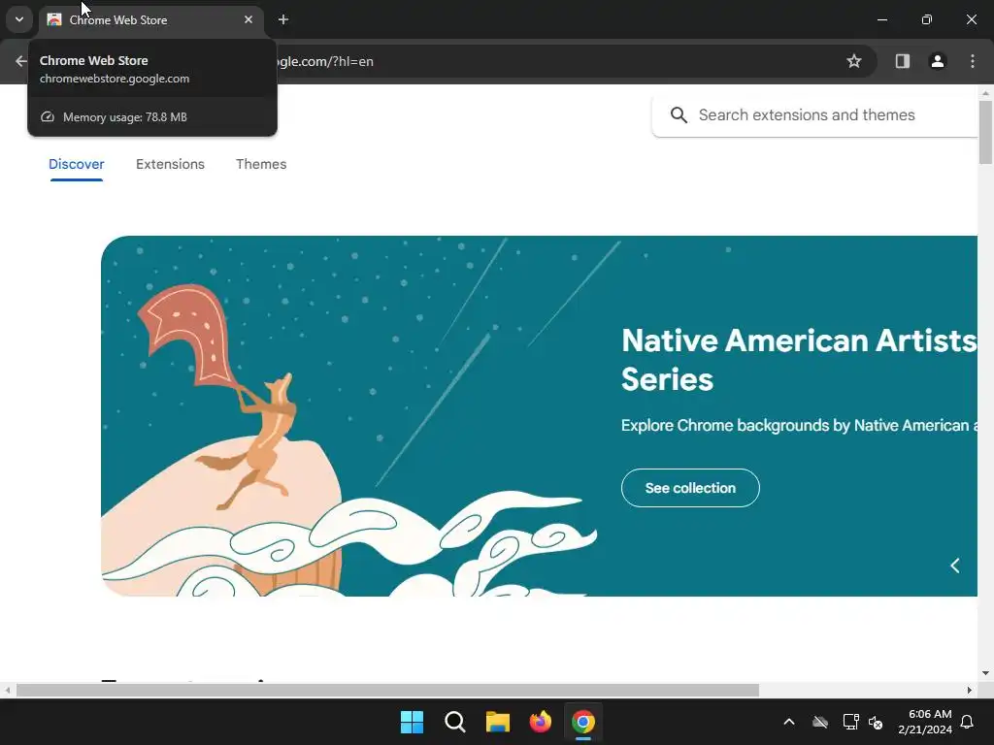Click the scroll up arrow on vertical scrollbar
The width and height of the screenshot is (994, 745).
click(985, 93)
